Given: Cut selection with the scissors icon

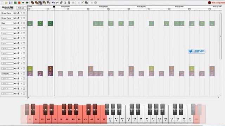Looking at the screenshot, I should [65, 3].
